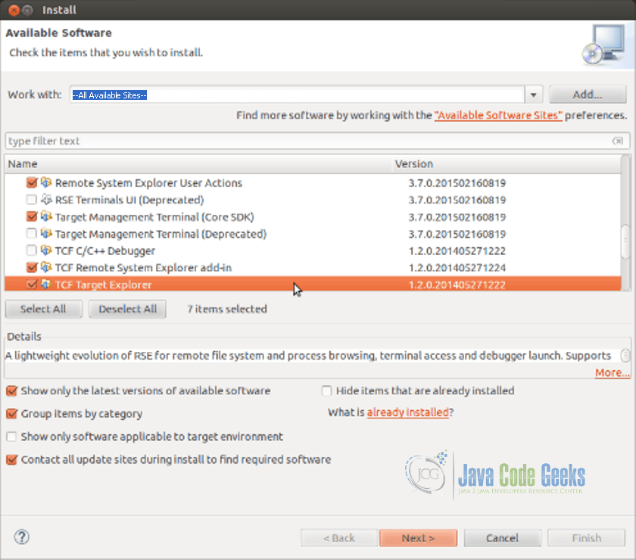
Task: Toggle Contact all update sites during install
Action: (x=12, y=460)
